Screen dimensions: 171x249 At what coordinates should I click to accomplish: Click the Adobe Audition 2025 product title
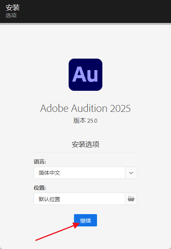pyautogui.click(x=85, y=108)
